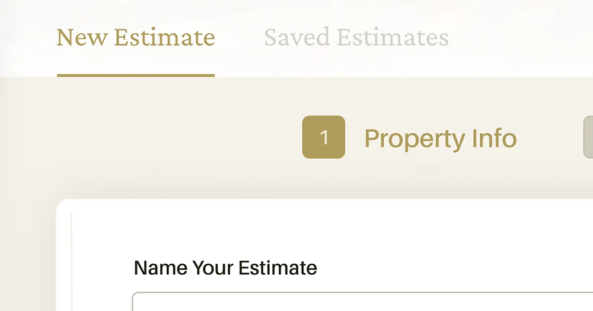
Task: Click the Property Info step label
Action: tap(440, 139)
